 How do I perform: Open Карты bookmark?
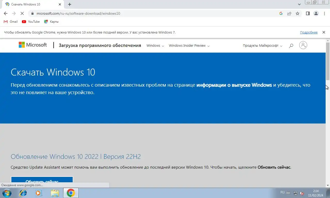pyautogui.click(x=51, y=22)
